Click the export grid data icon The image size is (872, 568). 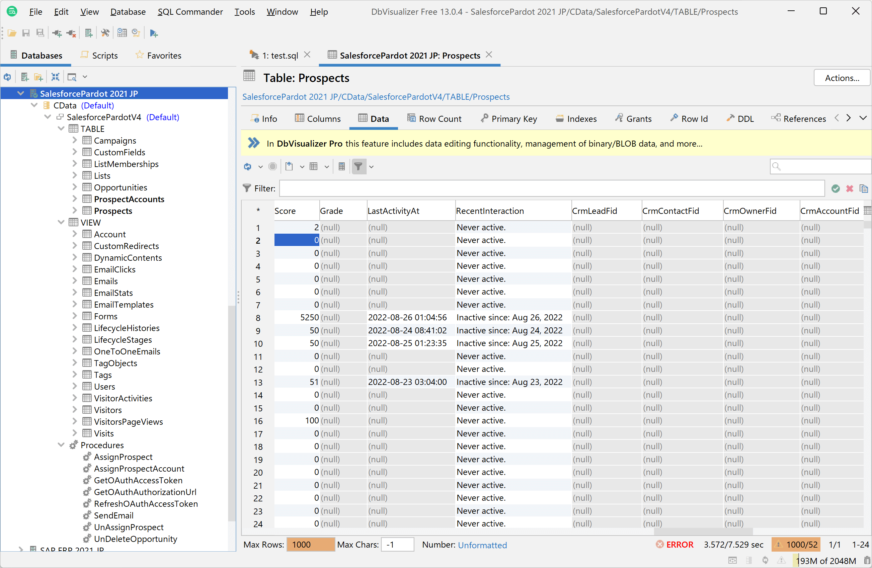click(289, 167)
